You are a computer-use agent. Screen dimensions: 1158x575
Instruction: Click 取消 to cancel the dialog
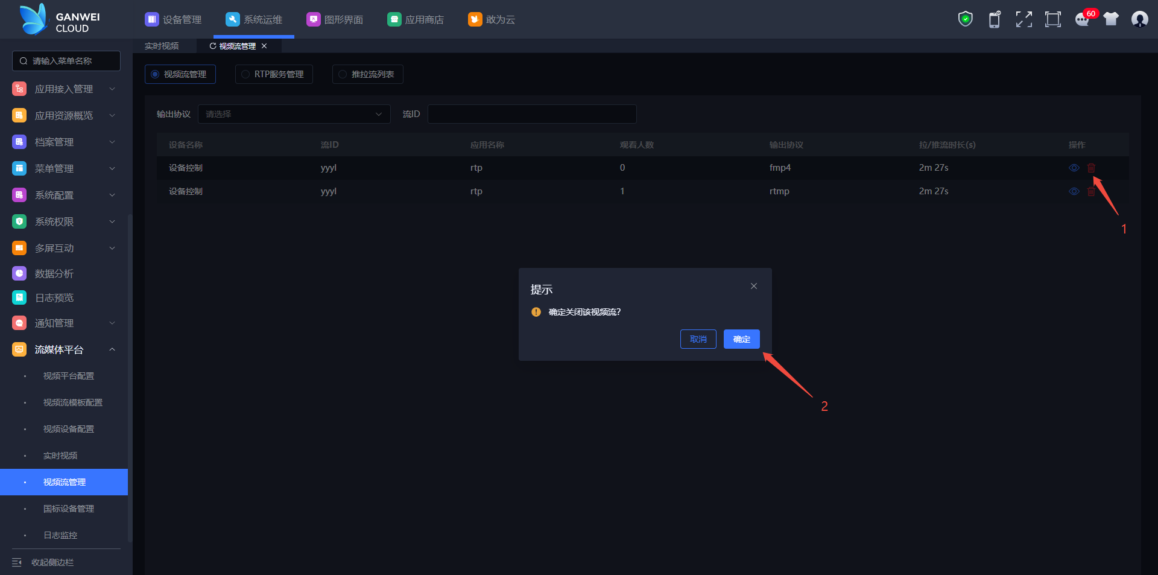pyautogui.click(x=698, y=339)
